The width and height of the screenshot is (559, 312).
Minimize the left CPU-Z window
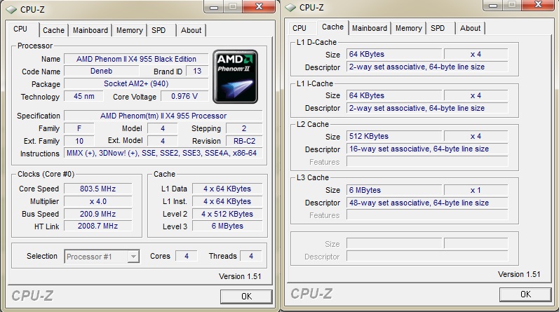pyautogui.click(x=214, y=6)
